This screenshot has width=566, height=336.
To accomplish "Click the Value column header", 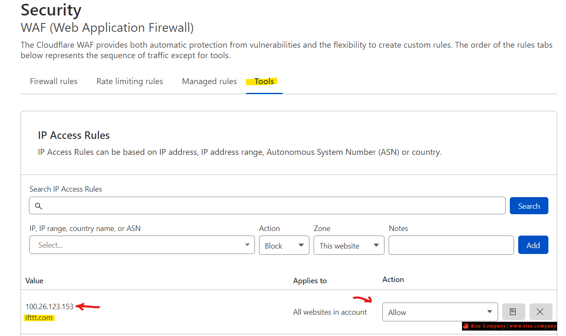I will click(x=34, y=280).
